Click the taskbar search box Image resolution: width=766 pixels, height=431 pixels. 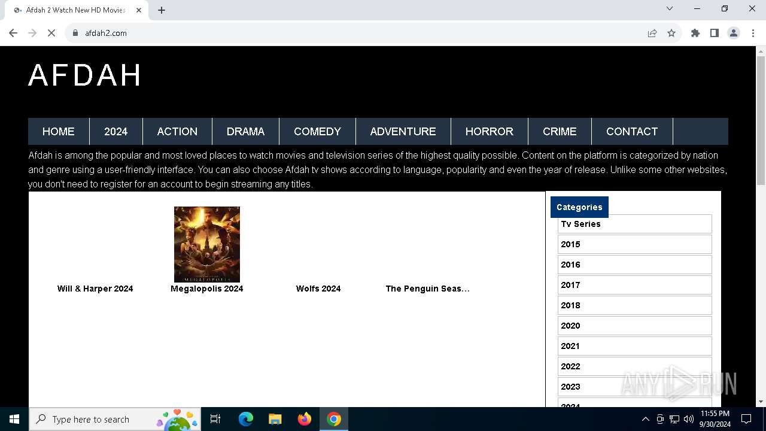pyautogui.click(x=115, y=419)
